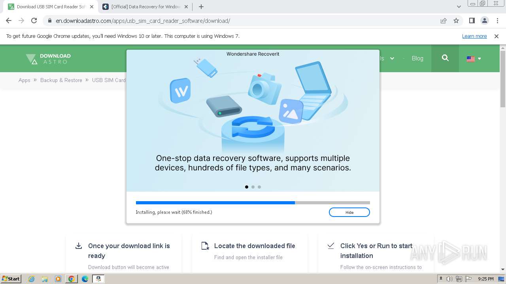506x284 pixels.
Task: Click the page vertical scrollbar thumb
Action: tap(503, 79)
